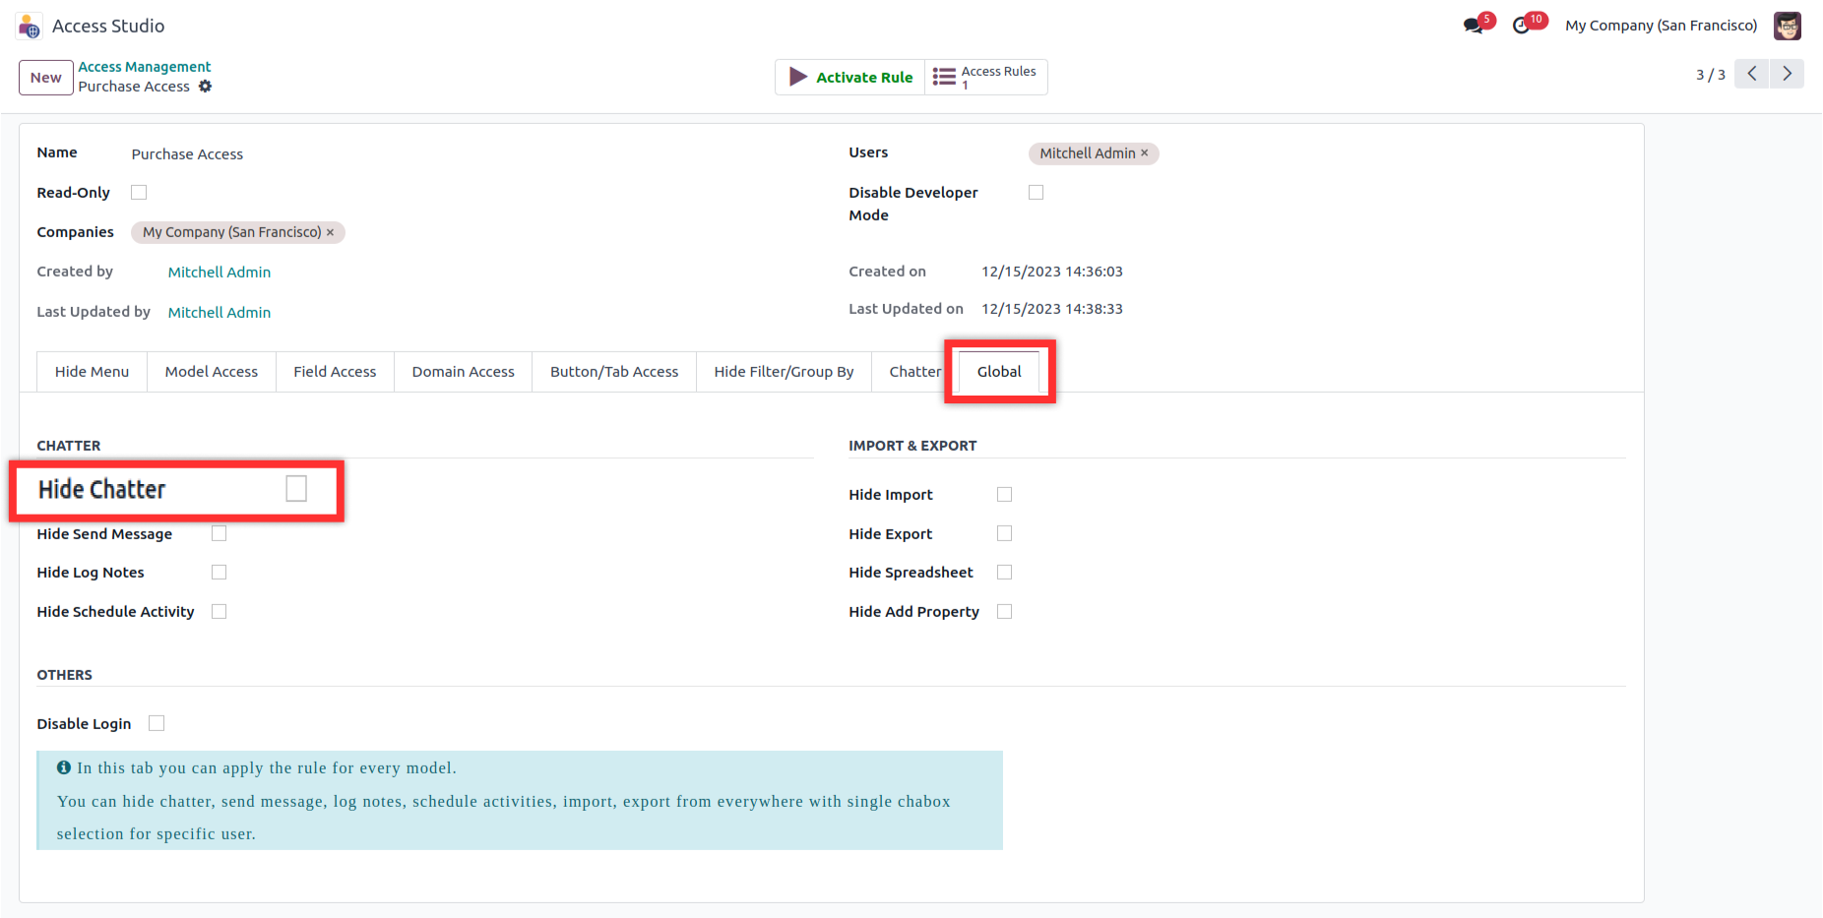
Task: Enable the Hide Chatter checkbox
Action: 296,489
